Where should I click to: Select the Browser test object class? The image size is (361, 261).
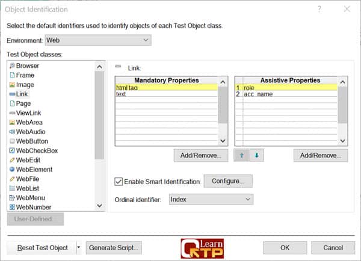[x=28, y=66]
